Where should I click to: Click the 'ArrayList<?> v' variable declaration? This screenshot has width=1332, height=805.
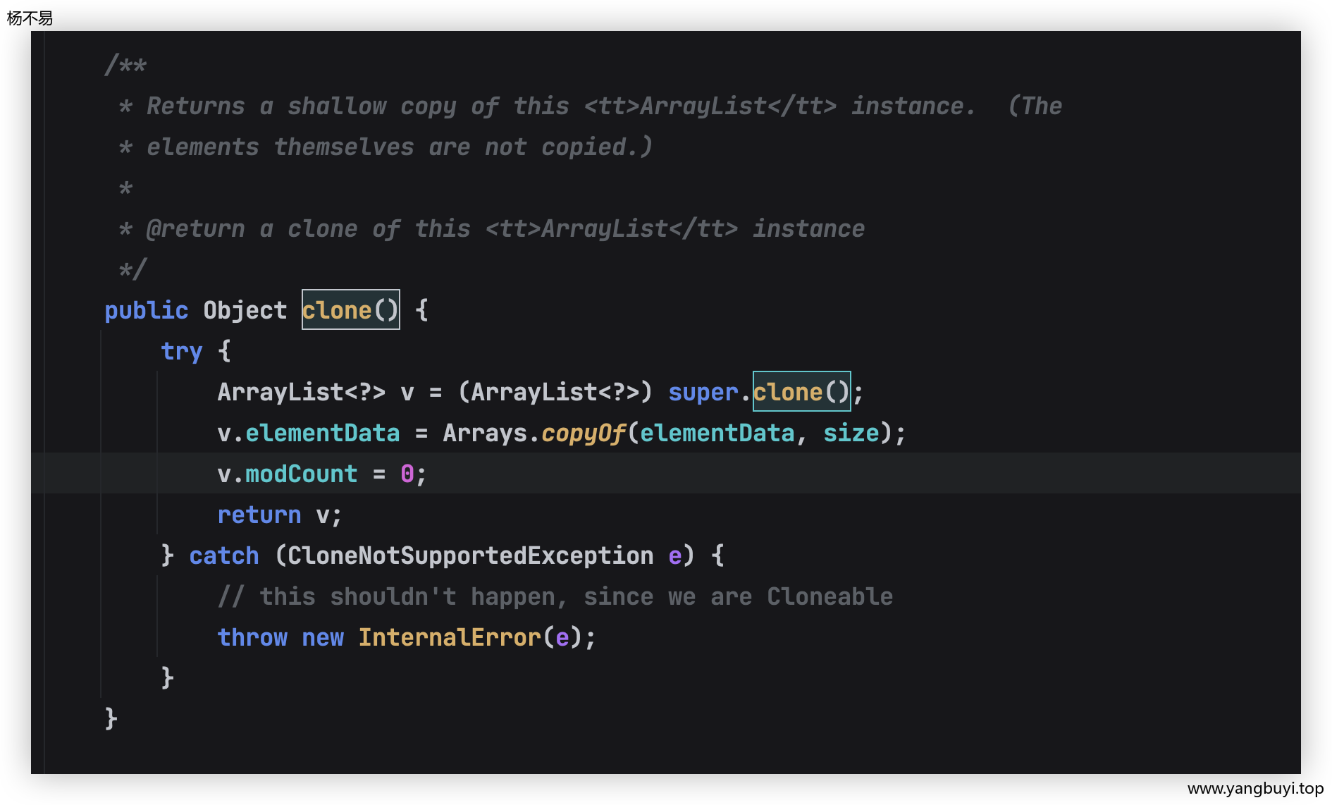[x=316, y=391]
